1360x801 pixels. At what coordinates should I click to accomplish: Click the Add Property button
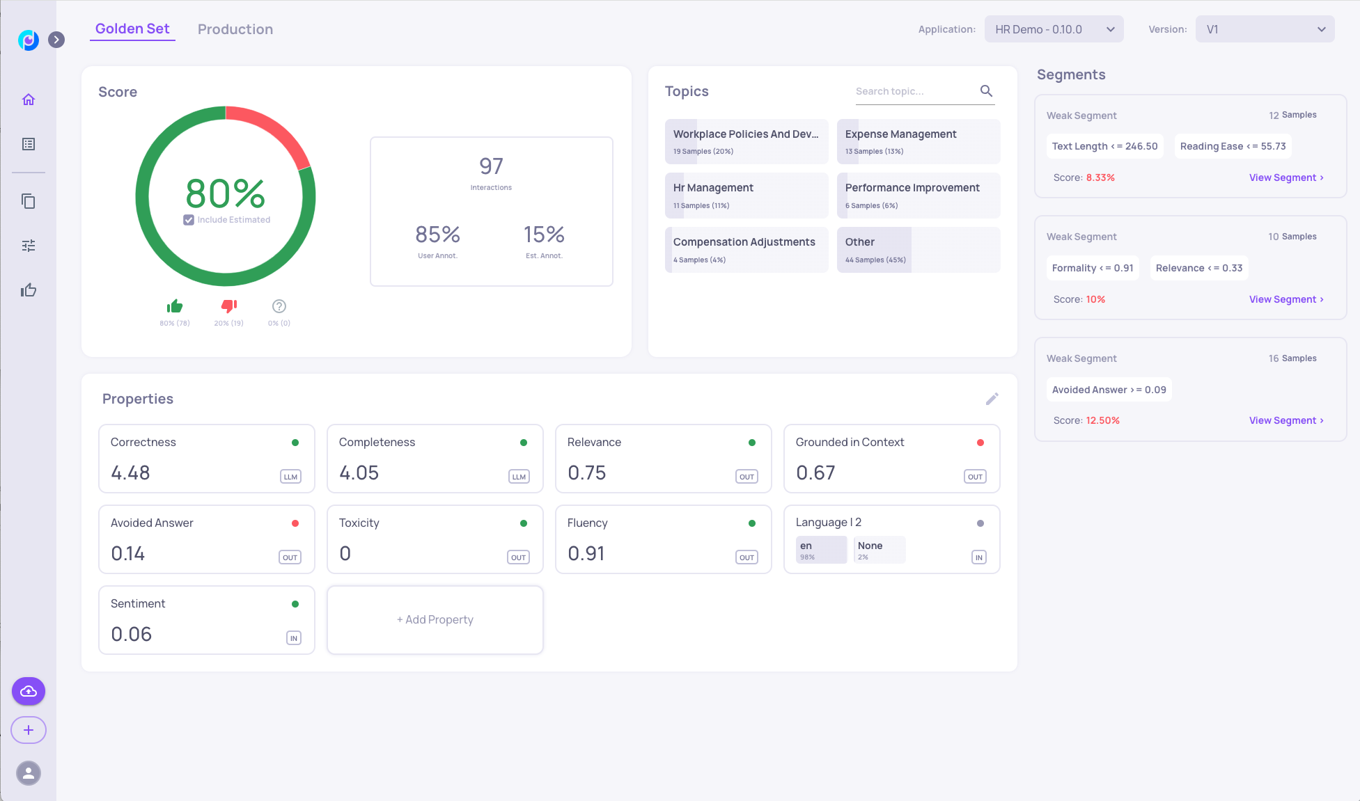435,619
